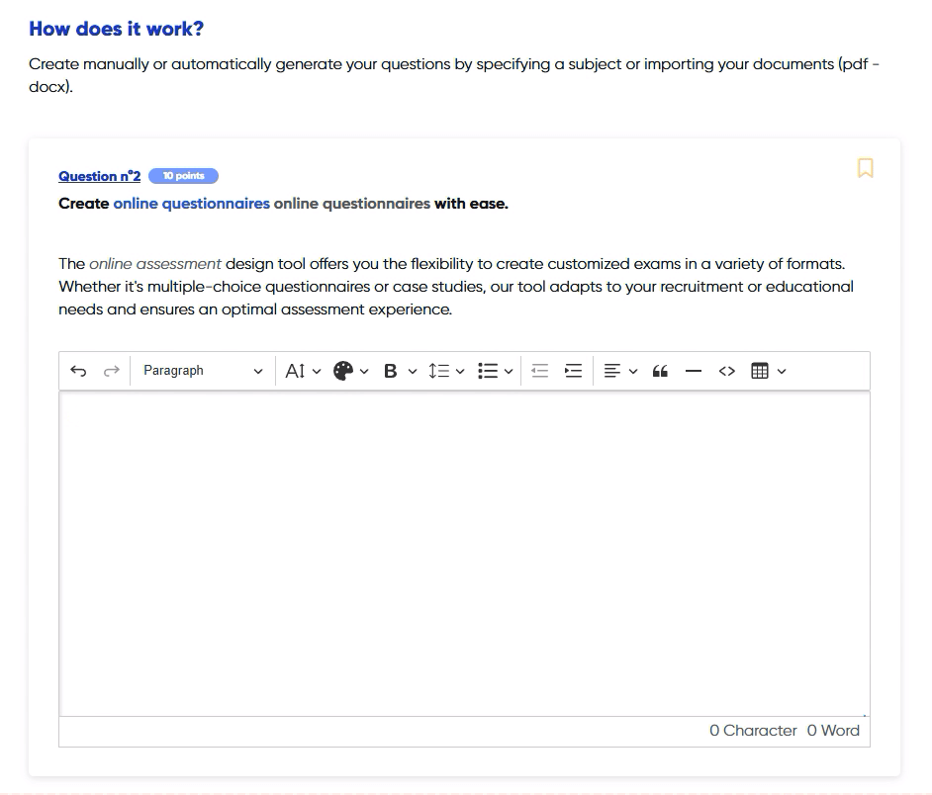The width and height of the screenshot is (932, 795).
Task: Open the color palette picker
Action: click(350, 371)
